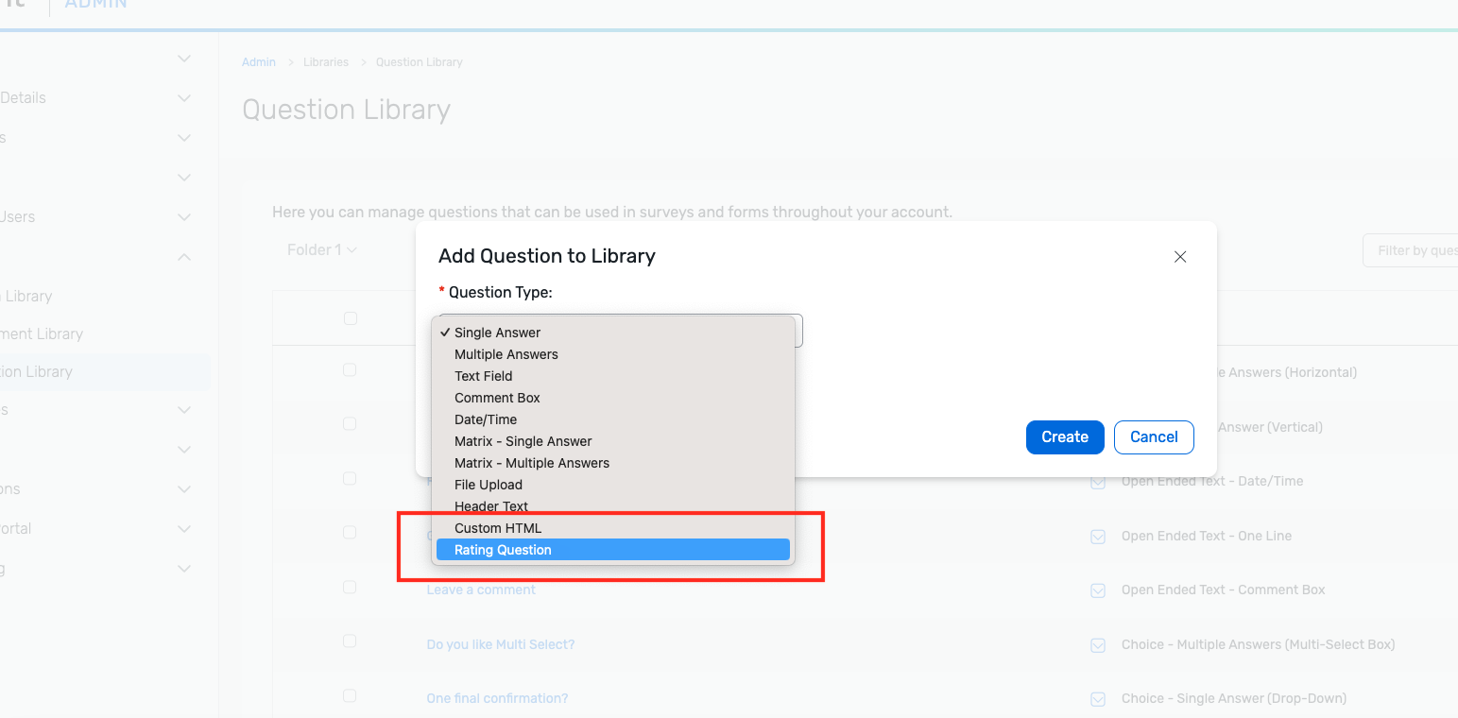The width and height of the screenshot is (1458, 718).
Task: Open Do you like Multi Select? question
Action: point(501,644)
